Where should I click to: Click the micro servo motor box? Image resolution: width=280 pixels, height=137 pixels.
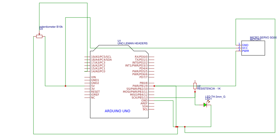coord(253,48)
